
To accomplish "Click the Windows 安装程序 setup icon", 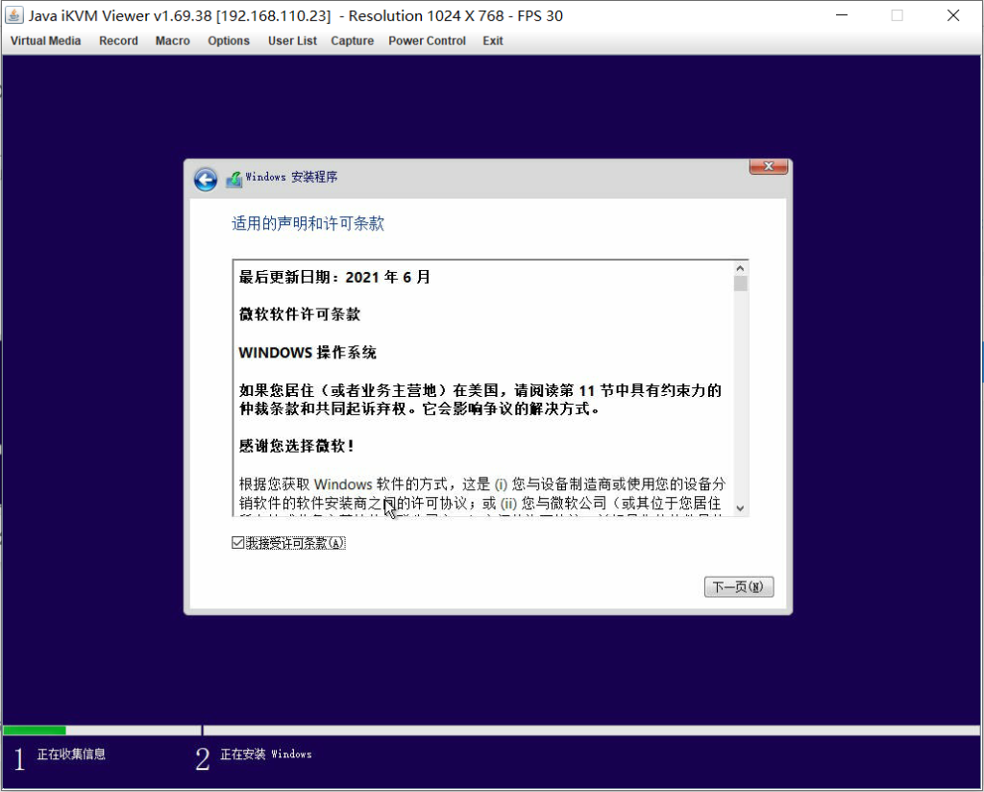I will click(234, 179).
